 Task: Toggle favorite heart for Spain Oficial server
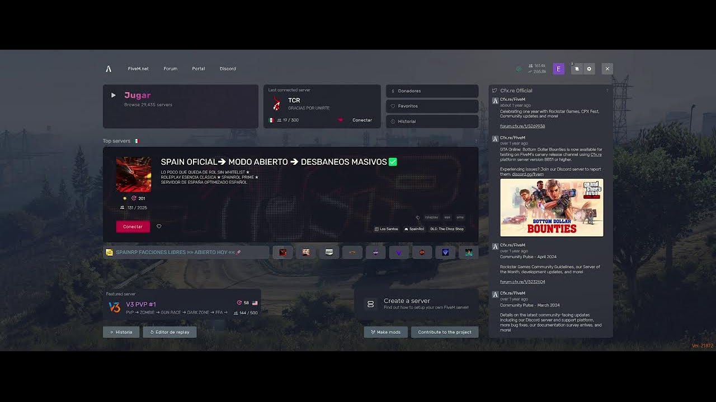coord(159,226)
